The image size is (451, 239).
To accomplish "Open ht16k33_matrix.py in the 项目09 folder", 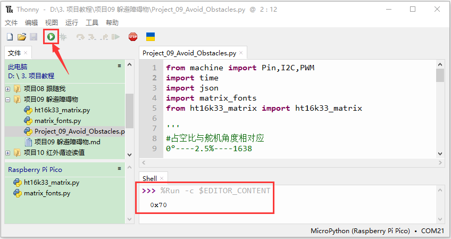I will coord(62,110).
